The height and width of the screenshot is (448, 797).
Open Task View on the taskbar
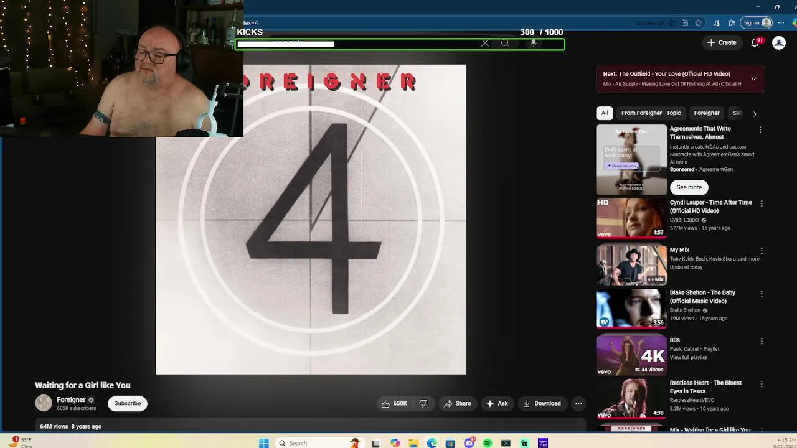375,443
